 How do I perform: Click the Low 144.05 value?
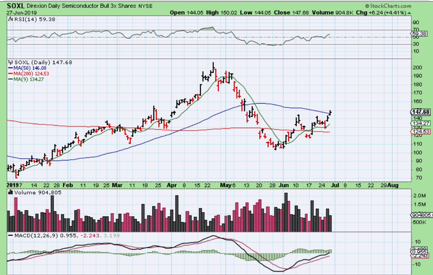pos(256,13)
